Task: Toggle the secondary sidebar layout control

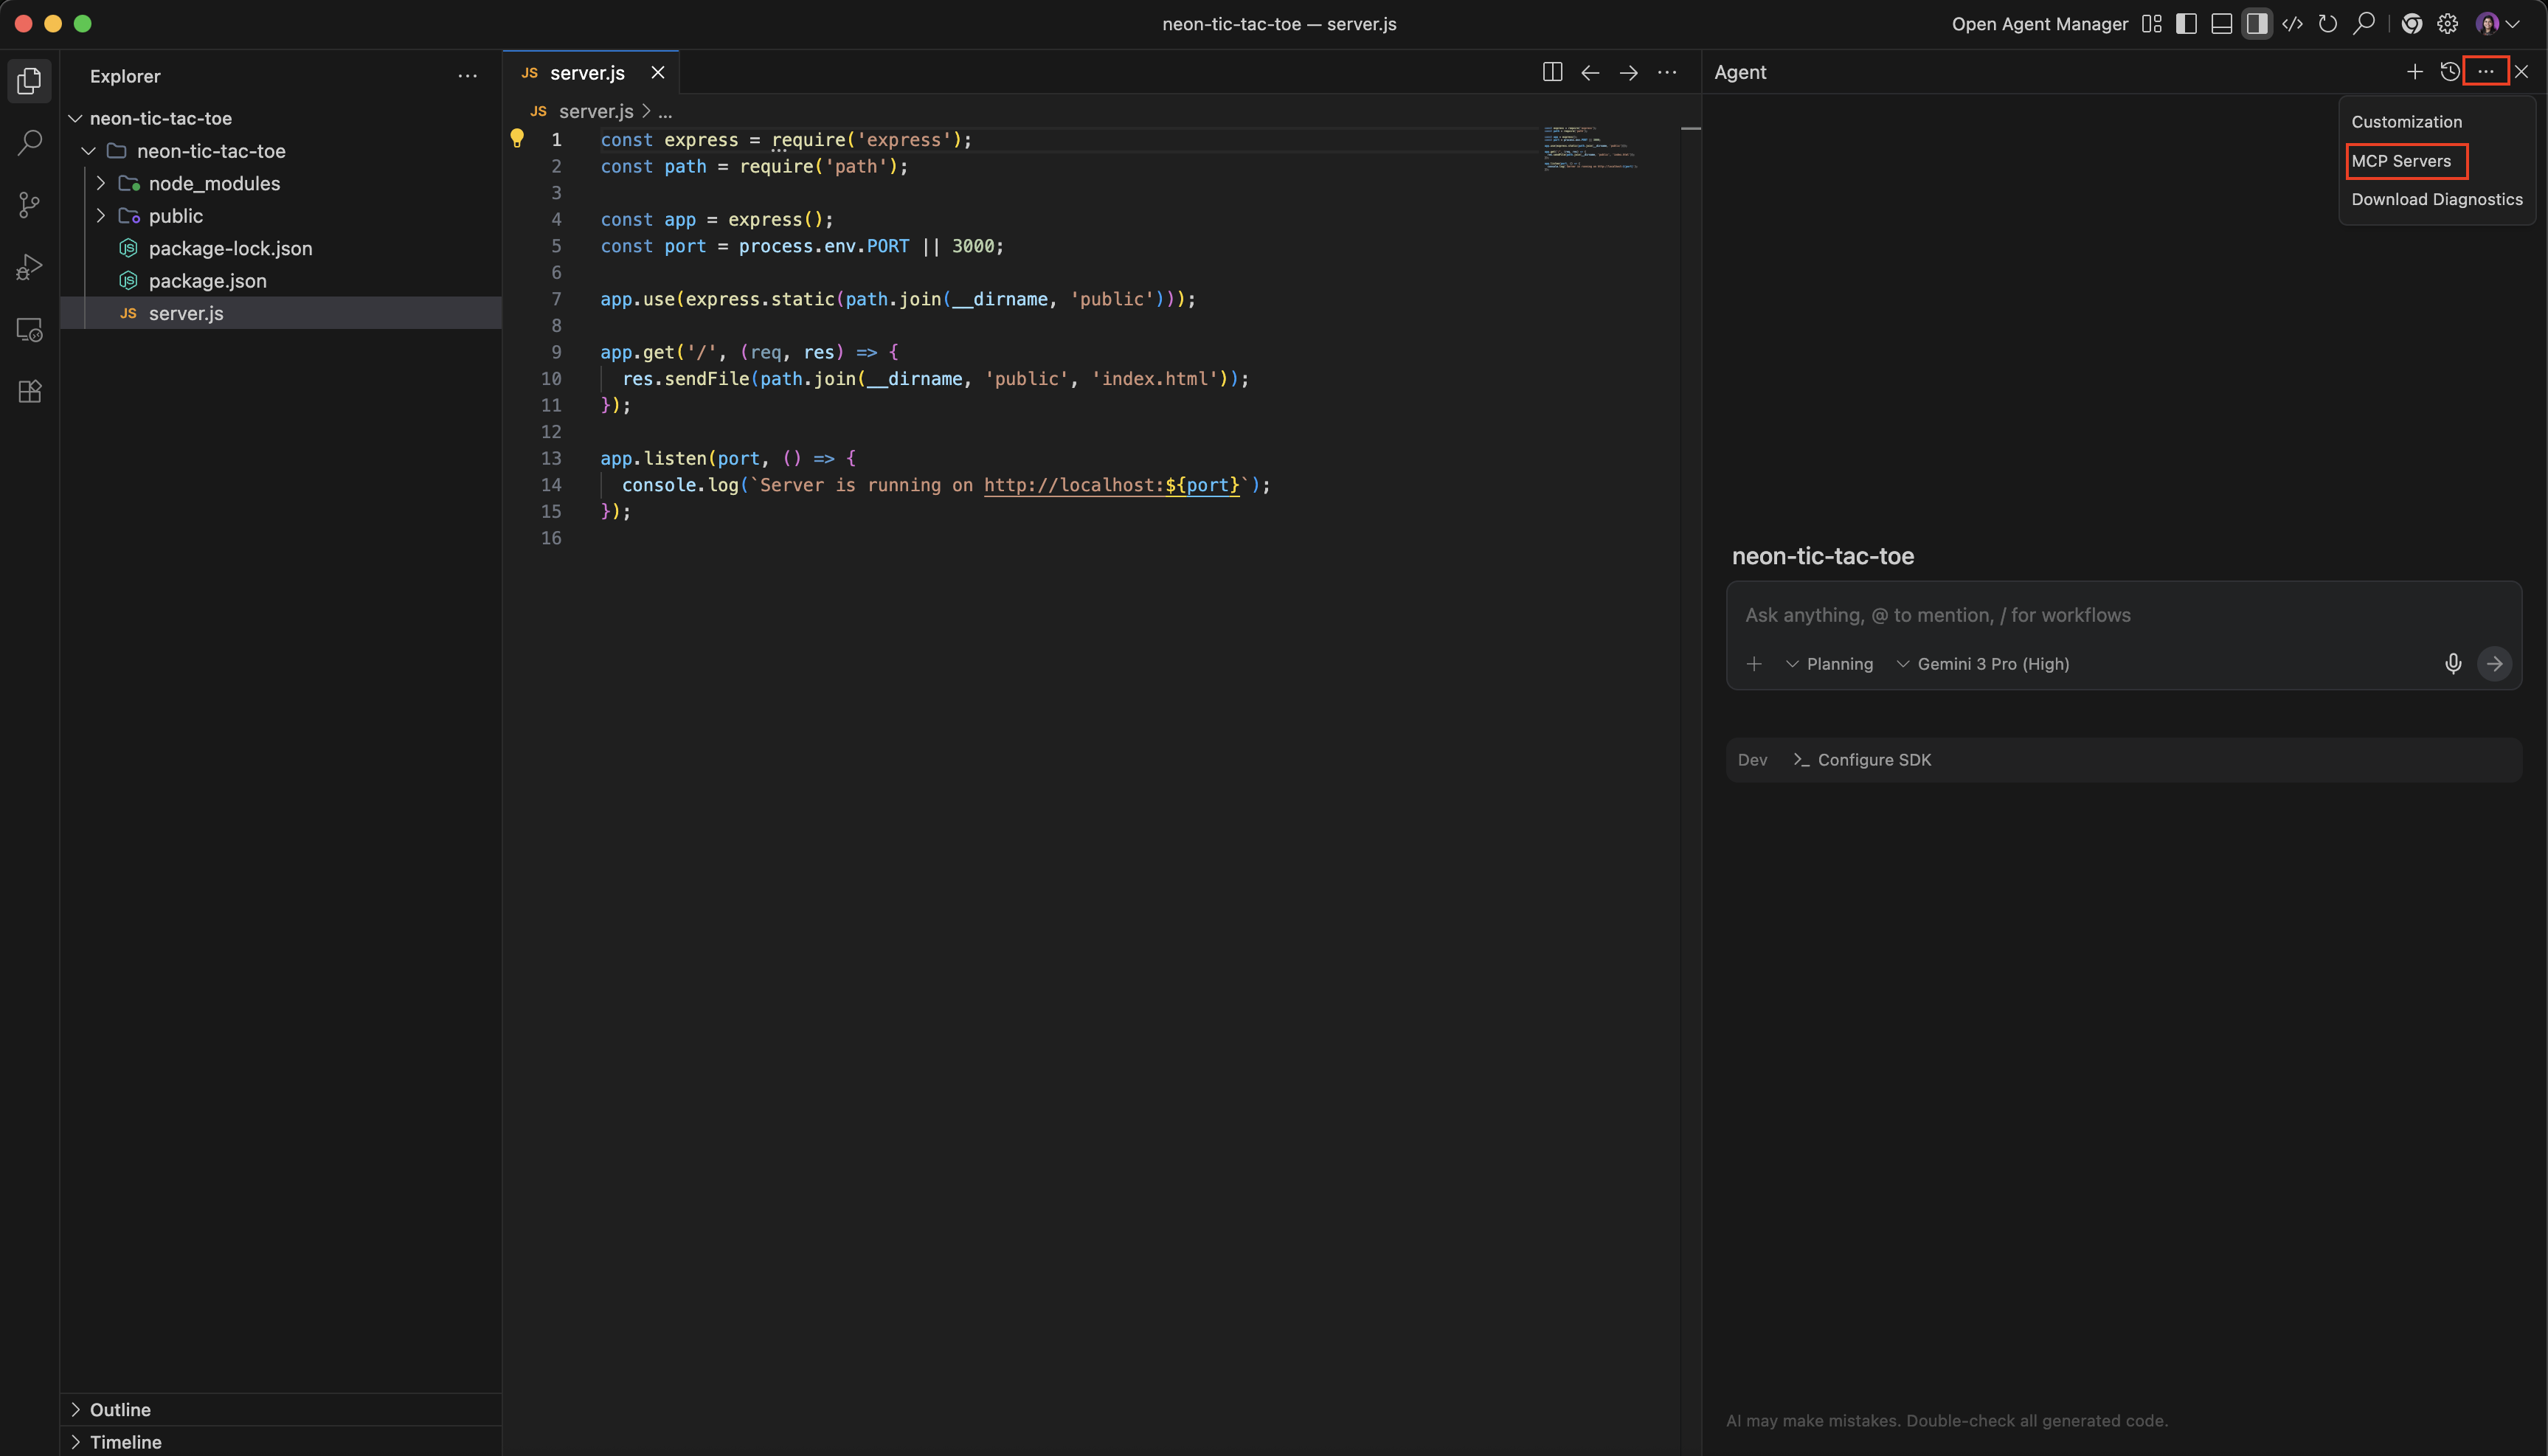Action: [2257, 23]
